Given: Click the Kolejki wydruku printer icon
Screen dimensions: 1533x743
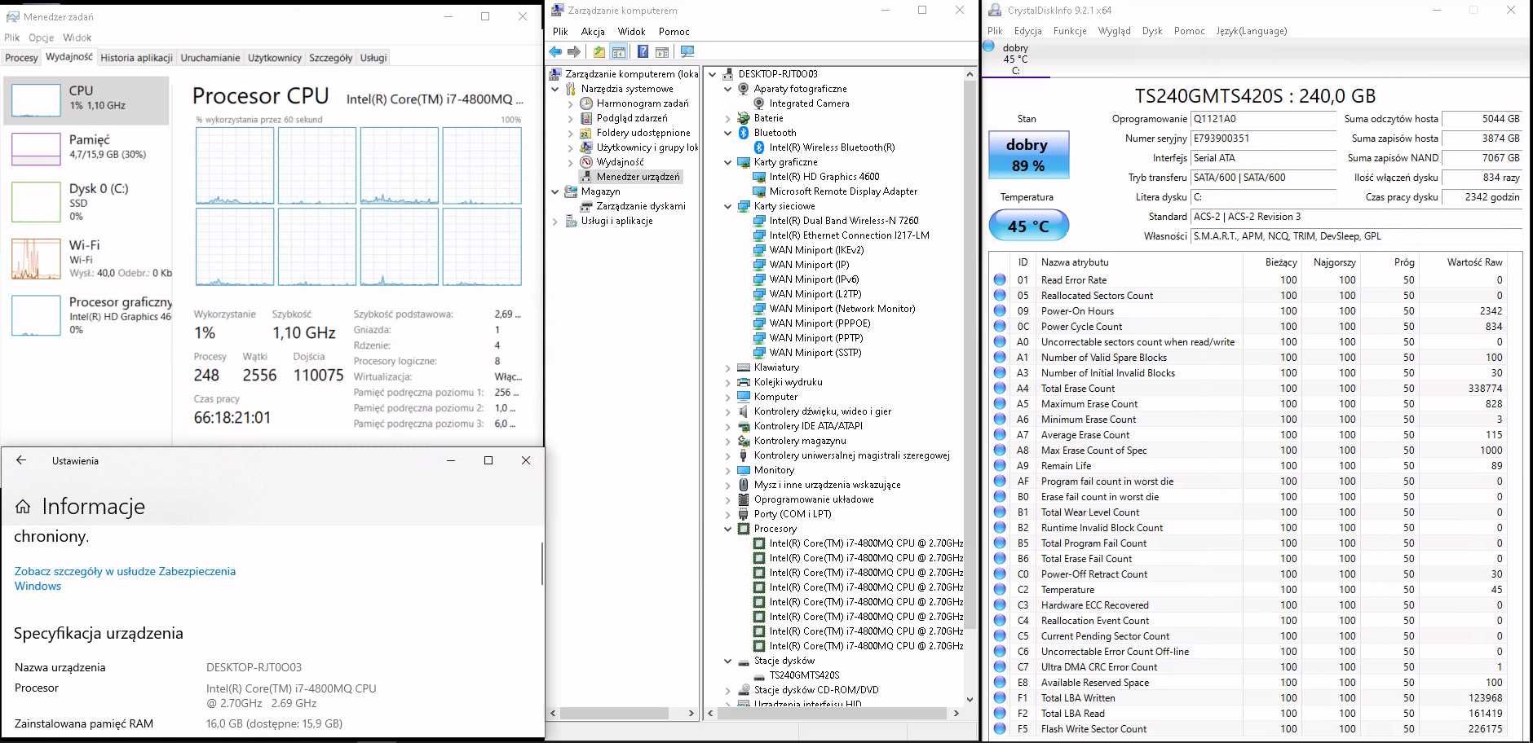Looking at the screenshot, I should click(744, 382).
